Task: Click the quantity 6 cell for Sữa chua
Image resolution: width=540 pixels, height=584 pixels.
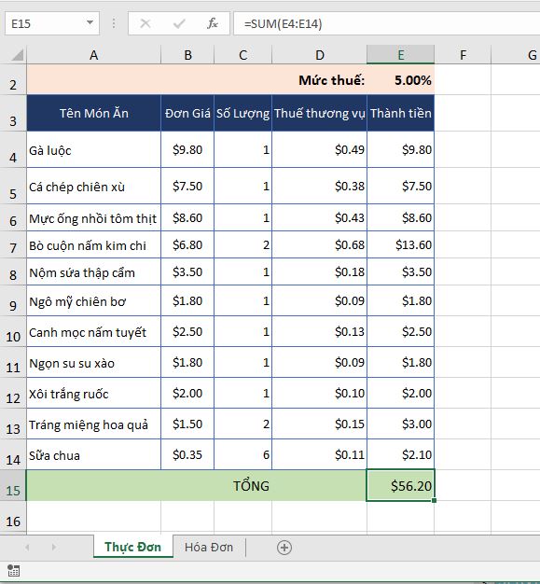Action: (243, 454)
